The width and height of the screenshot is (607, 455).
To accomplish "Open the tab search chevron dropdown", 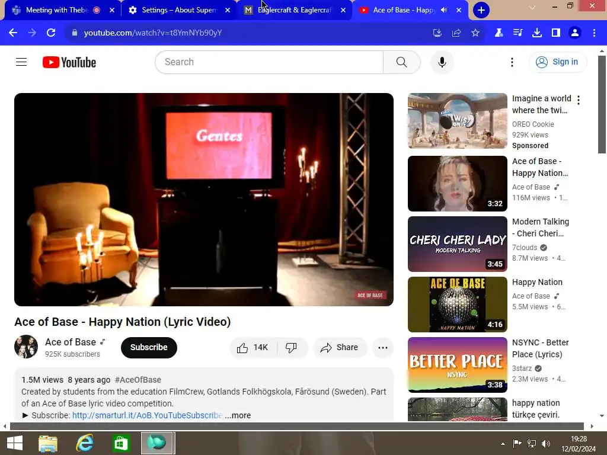I will tap(532, 7).
